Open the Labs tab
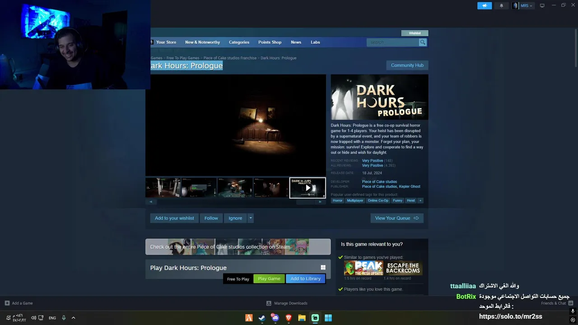This screenshot has width=578, height=325. coord(315,42)
